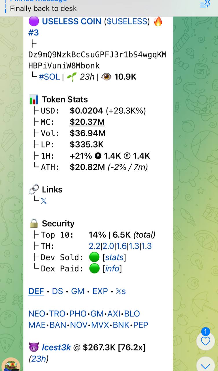This screenshot has height=371, width=218.
Task: Copy the Dz9mQ9 contract address
Action: click(x=97, y=60)
